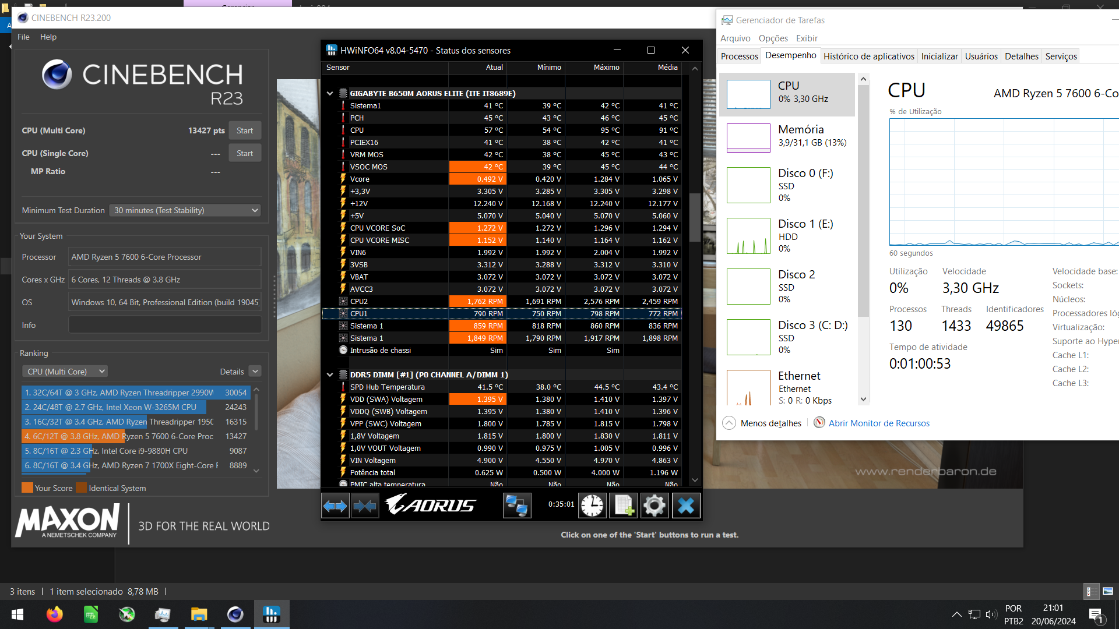Switch to HWiNFO64 taskbar icon
Viewport: 1119px width, 629px height.
tap(271, 614)
